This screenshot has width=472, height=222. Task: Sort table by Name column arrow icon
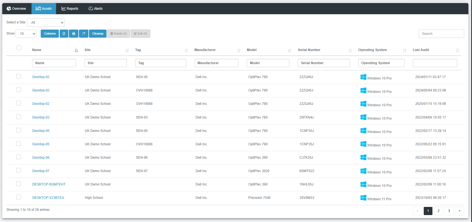click(76, 50)
